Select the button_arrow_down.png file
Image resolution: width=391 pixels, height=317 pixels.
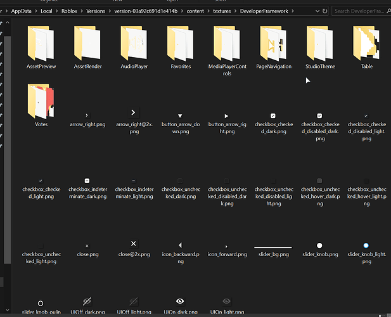180,123
